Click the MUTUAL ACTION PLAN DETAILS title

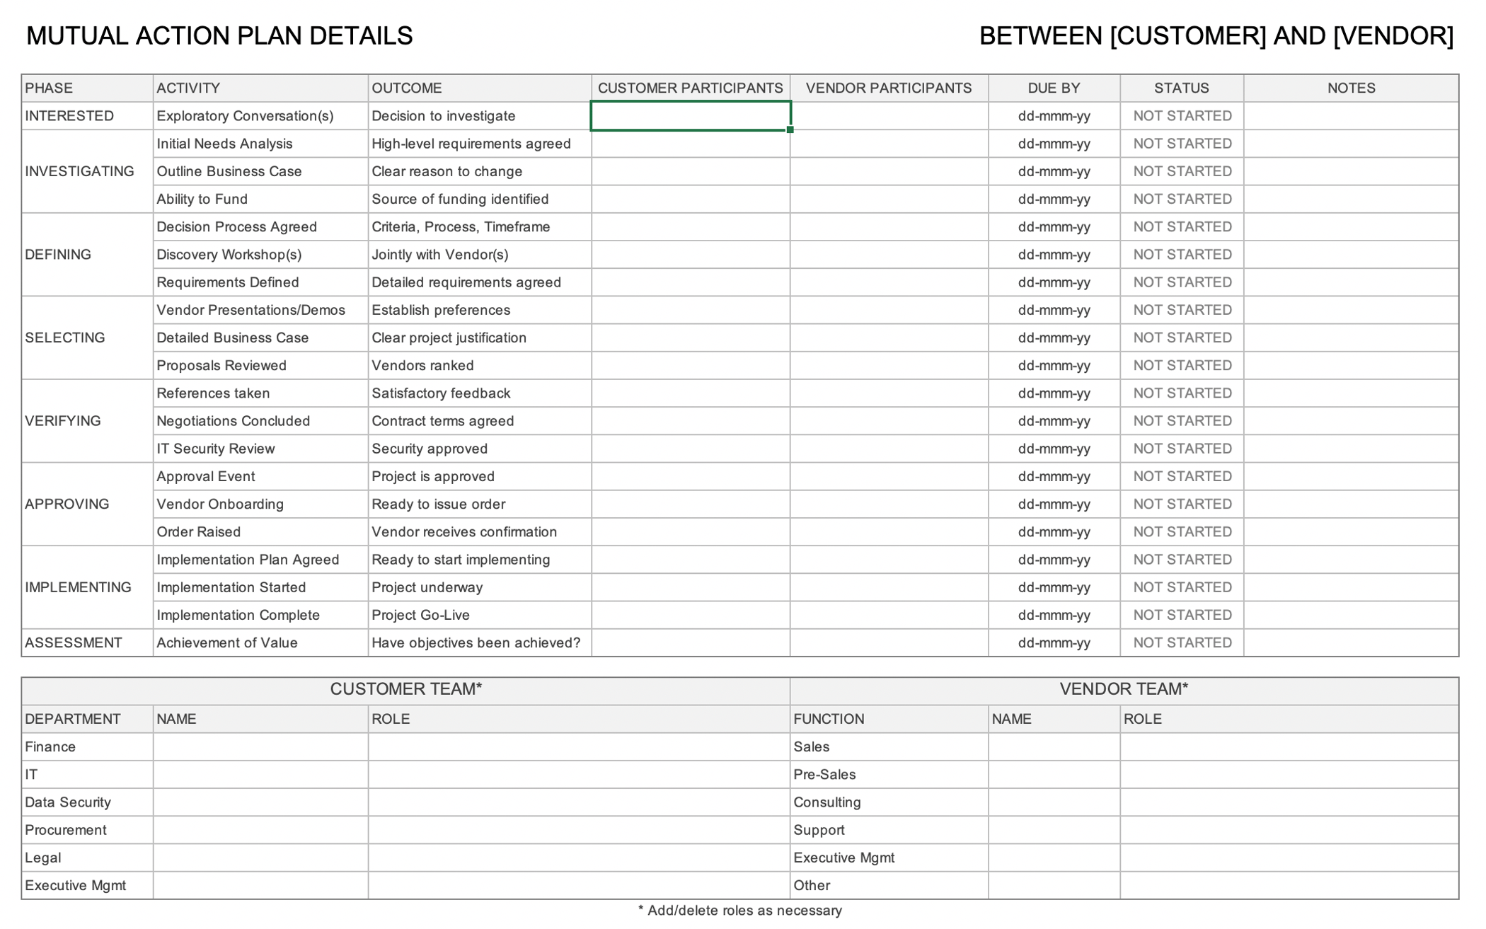[x=219, y=36]
